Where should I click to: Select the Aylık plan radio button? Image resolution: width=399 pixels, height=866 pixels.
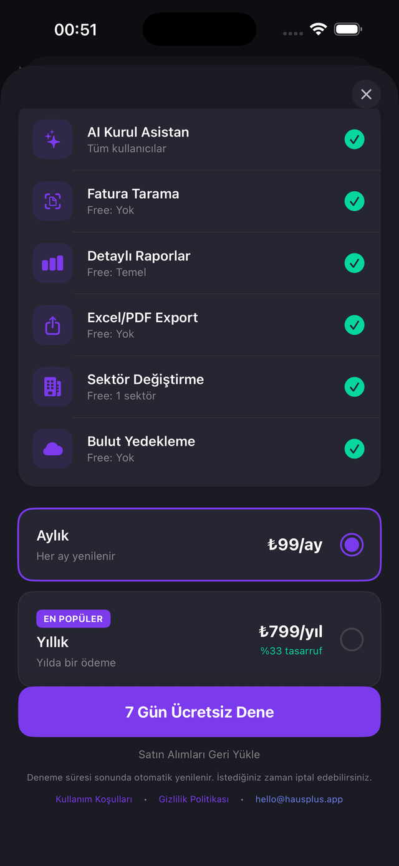click(x=352, y=545)
